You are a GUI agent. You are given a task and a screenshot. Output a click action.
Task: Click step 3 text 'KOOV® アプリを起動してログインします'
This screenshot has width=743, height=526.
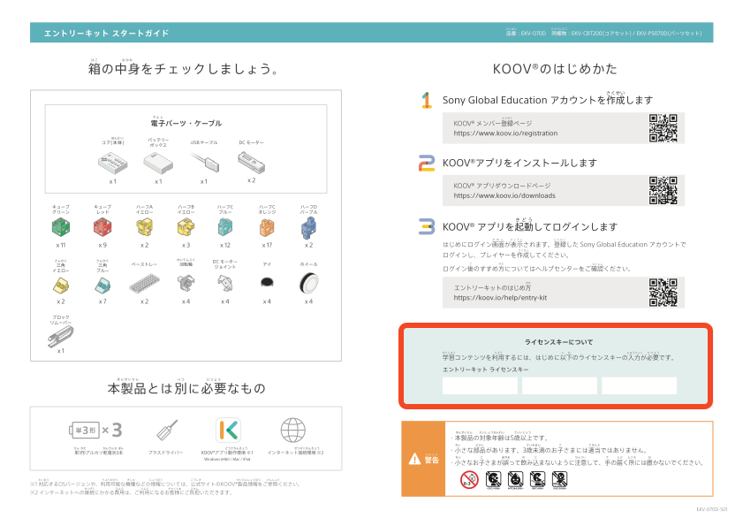click(530, 226)
